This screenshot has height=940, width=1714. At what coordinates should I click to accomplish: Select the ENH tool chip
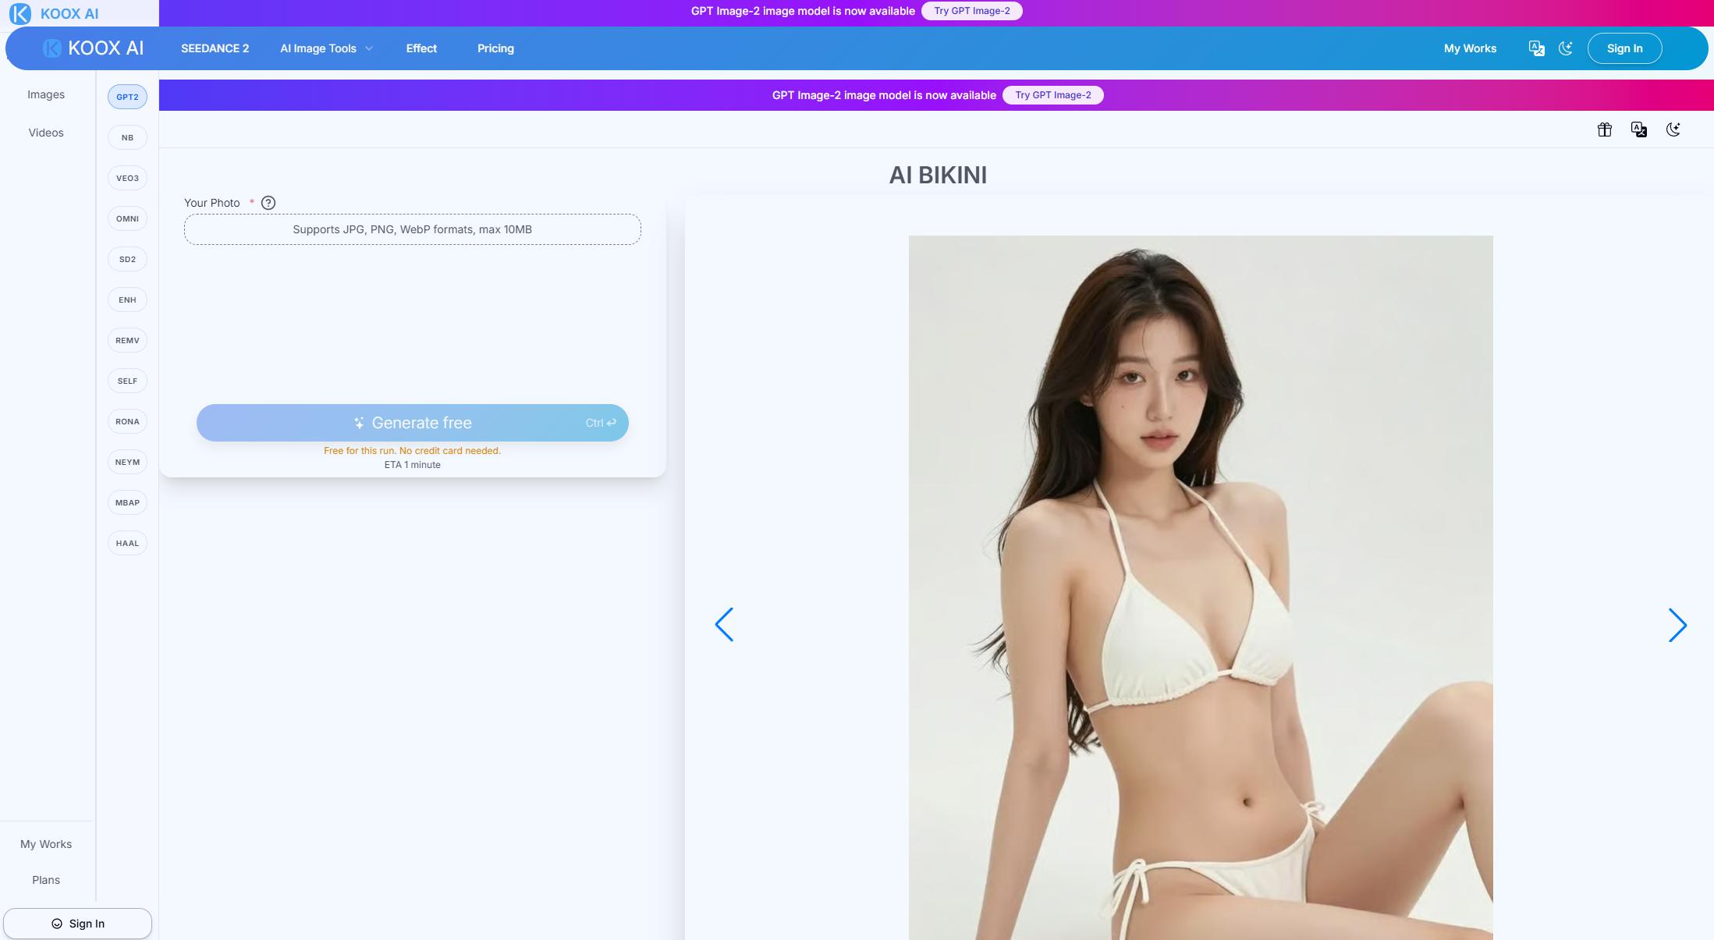coord(127,300)
